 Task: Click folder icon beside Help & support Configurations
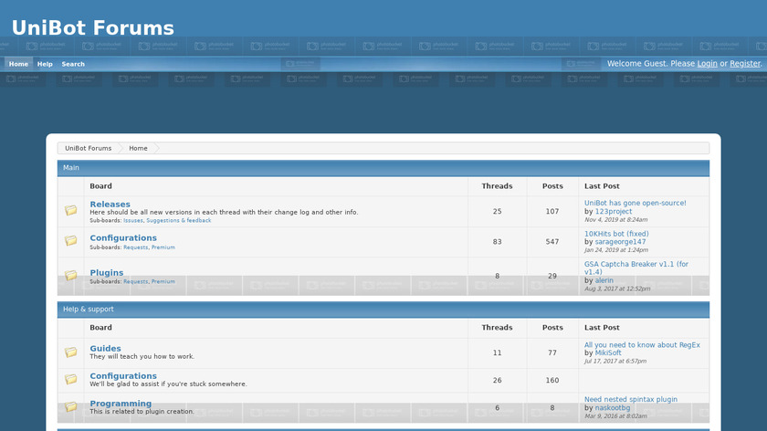tap(71, 379)
